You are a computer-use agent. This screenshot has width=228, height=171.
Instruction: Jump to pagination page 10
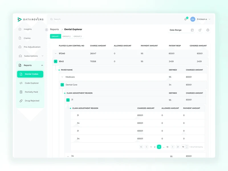[x=167, y=147]
